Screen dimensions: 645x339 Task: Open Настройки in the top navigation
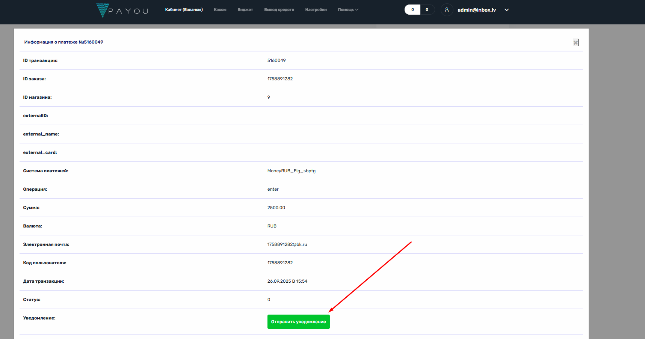point(316,10)
